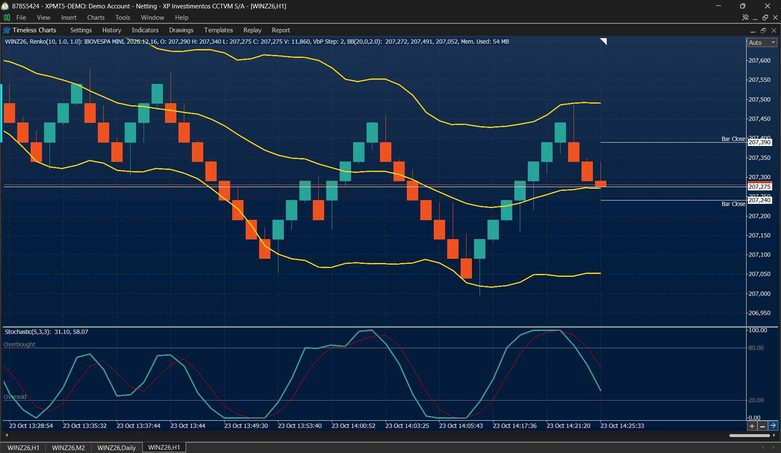Open the Window menu
The height and width of the screenshot is (453, 781).
(x=152, y=17)
